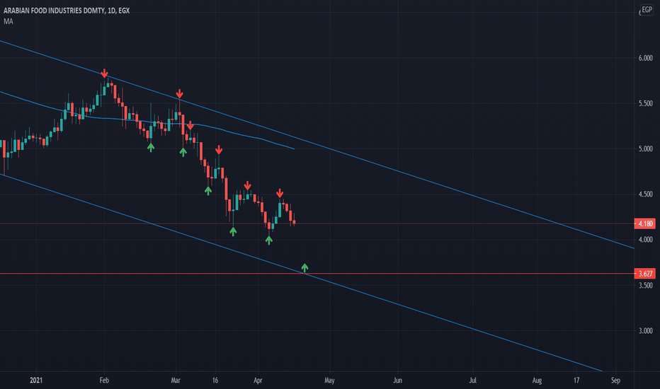This screenshot has width=660, height=389.
Task: Click the 6.000 price axis label
Action: (x=645, y=58)
